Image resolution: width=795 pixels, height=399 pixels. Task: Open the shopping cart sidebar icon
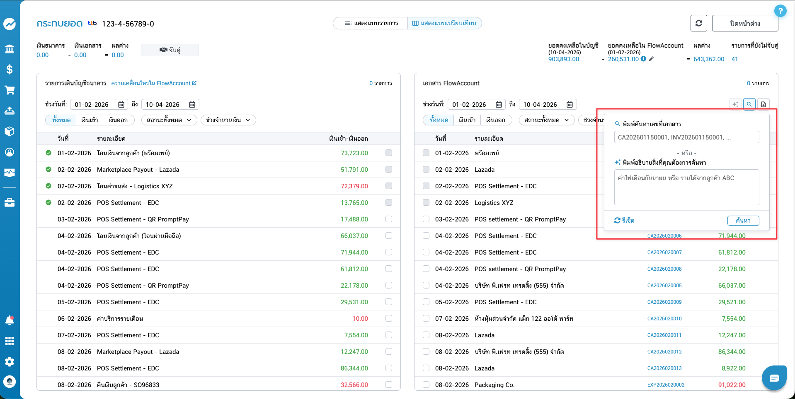[x=10, y=90]
